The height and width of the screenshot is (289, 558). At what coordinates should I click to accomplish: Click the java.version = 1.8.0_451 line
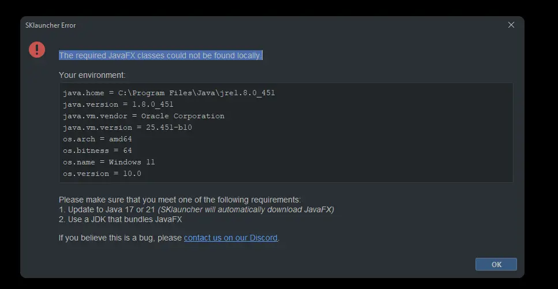(118, 104)
